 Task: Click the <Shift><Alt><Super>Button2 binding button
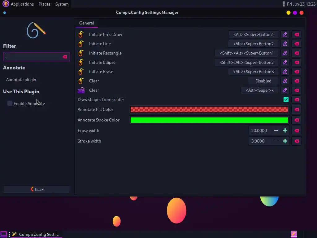click(247, 62)
